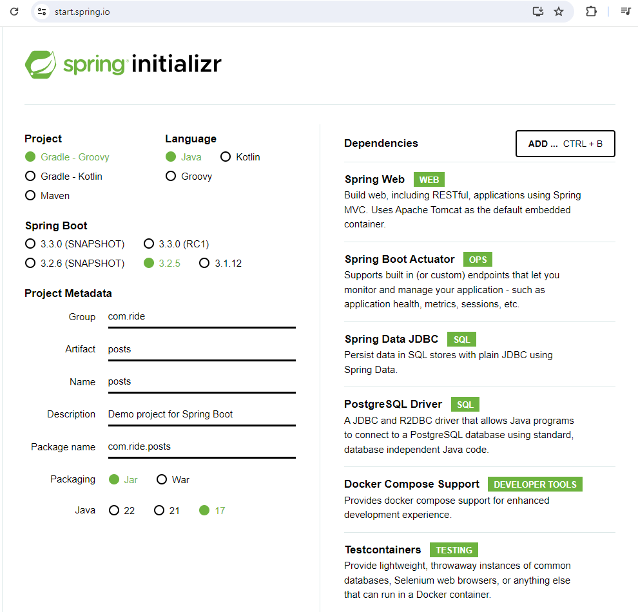Choose Java as the language
Image resolution: width=638 pixels, height=612 pixels.
(x=184, y=157)
